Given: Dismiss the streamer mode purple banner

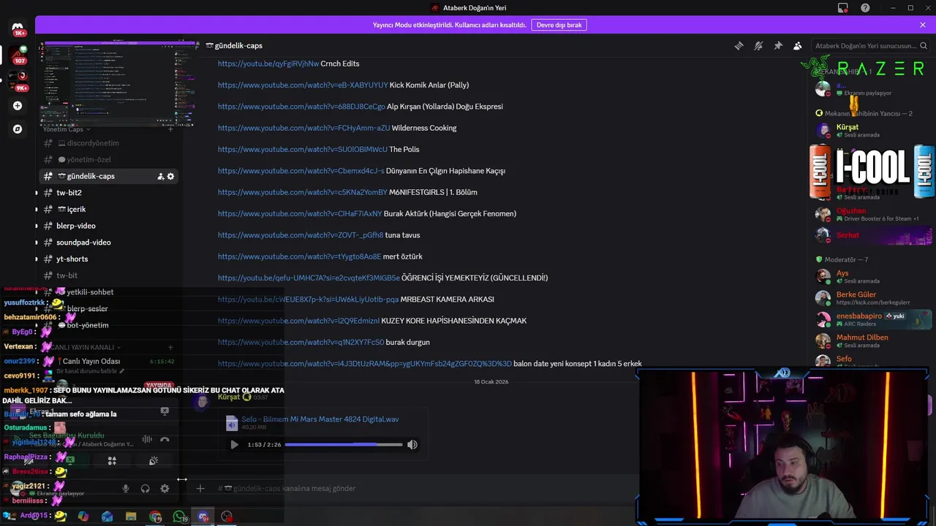Looking at the screenshot, I should [923, 25].
